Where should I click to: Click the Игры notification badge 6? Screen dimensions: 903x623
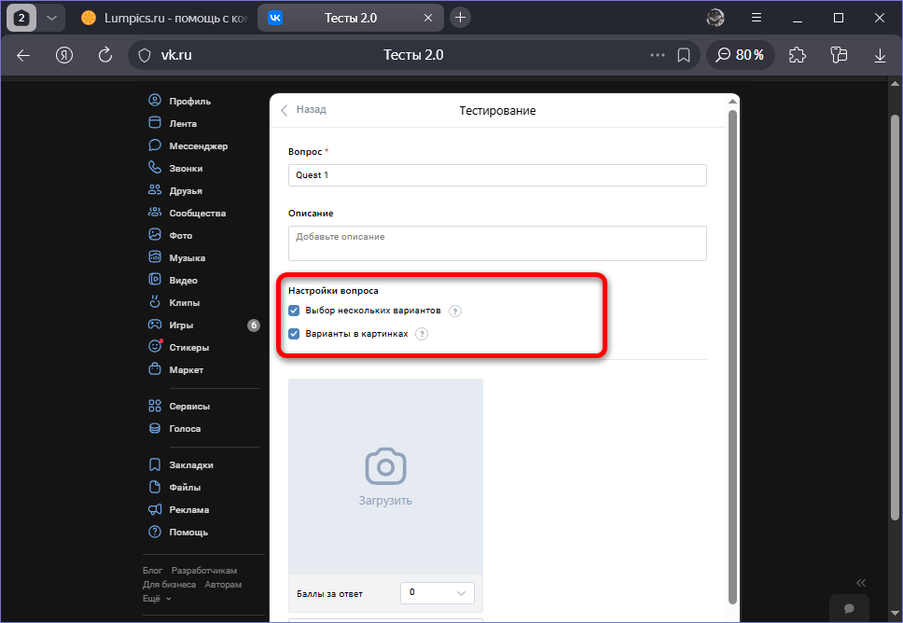pos(254,325)
